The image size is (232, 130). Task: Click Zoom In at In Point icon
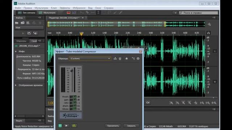point(202,103)
